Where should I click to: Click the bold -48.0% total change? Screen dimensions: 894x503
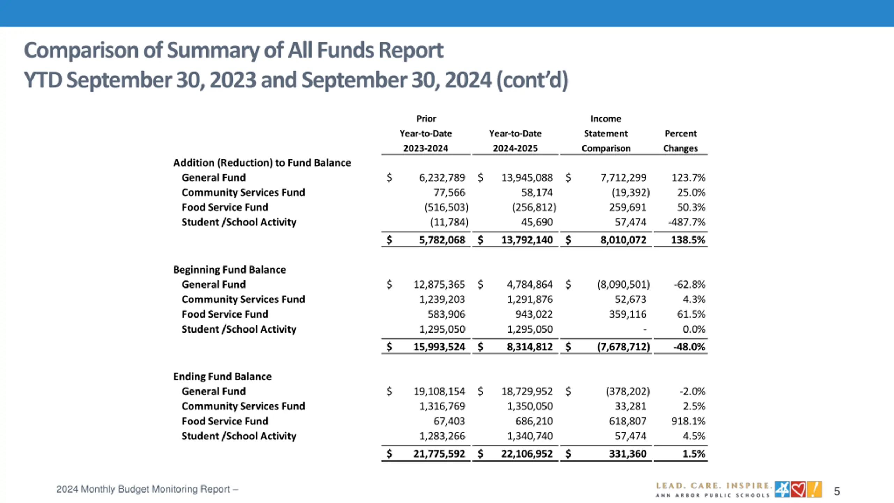(x=689, y=347)
